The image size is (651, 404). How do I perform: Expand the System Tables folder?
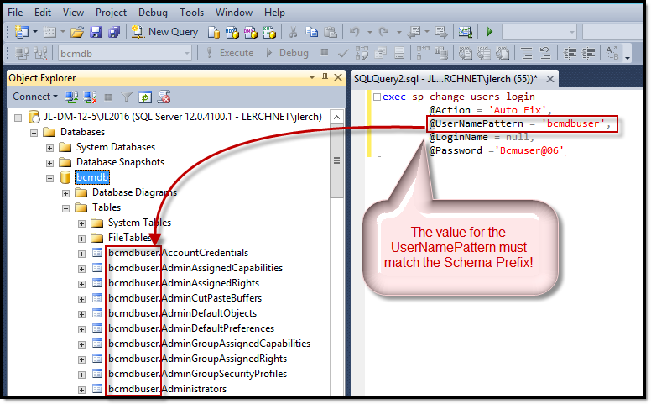point(82,223)
